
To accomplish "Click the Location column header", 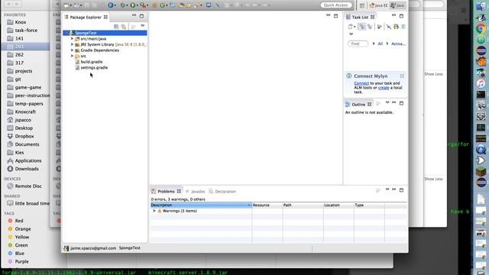I will pos(338,205).
